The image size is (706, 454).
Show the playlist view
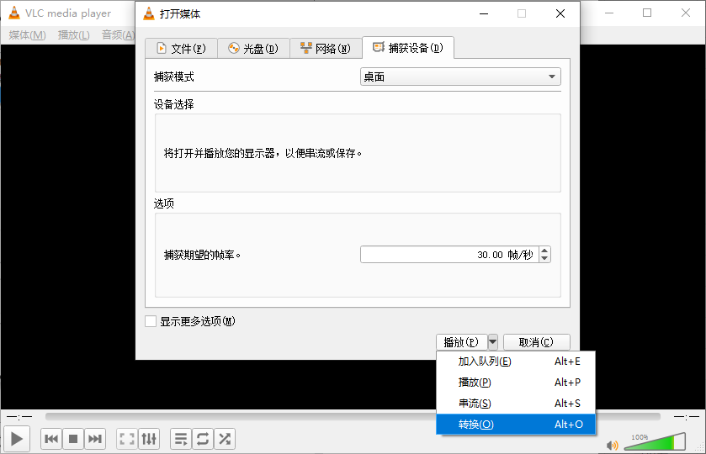pos(181,439)
